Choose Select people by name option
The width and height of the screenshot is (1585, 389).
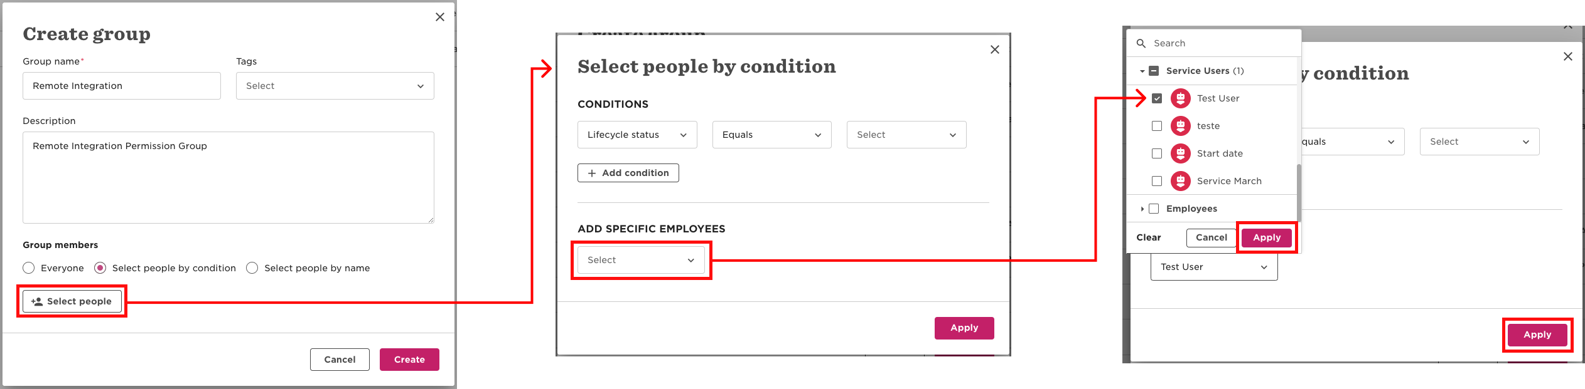click(252, 268)
